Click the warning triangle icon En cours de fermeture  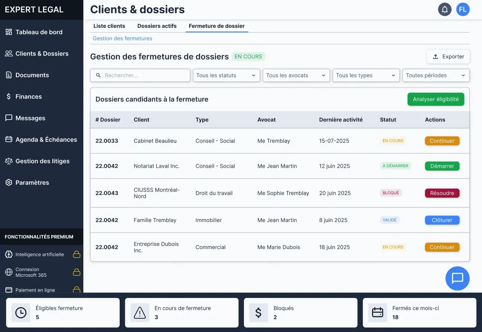pyautogui.click(x=140, y=313)
